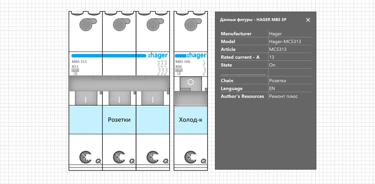The width and height of the screenshot is (375, 184).
Task: Open Author's Resources value Ремонт плюс
Action: click(x=283, y=96)
